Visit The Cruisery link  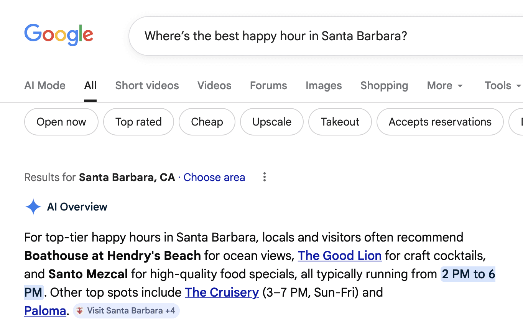(x=222, y=292)
